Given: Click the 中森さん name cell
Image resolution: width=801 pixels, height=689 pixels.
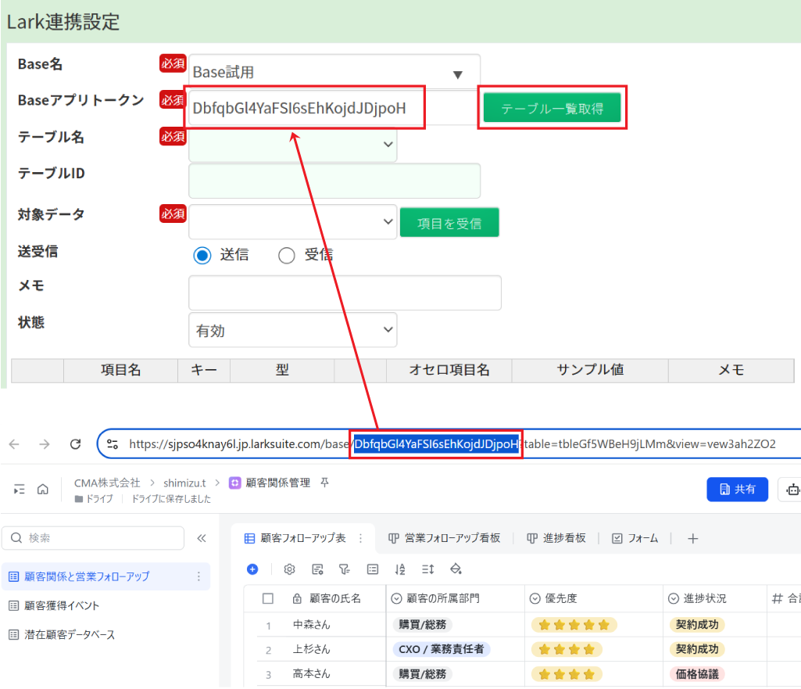Looking at the screenshot, I should 312,625.
